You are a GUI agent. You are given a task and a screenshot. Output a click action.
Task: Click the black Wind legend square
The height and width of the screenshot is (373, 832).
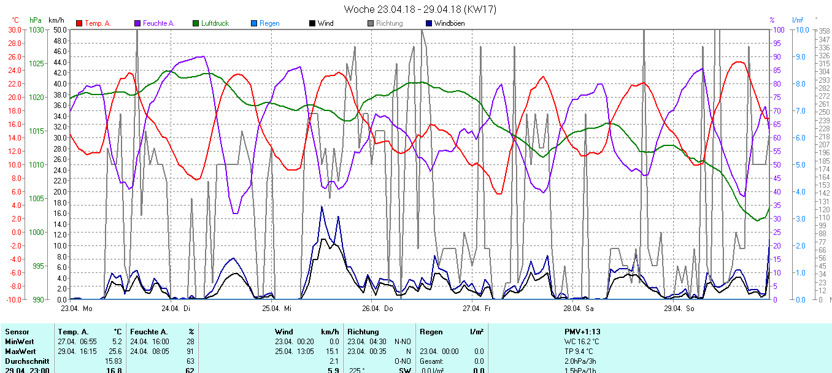312,23
